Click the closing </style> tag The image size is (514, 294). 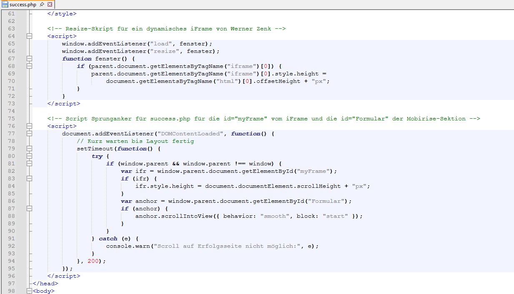coord(62,14)
